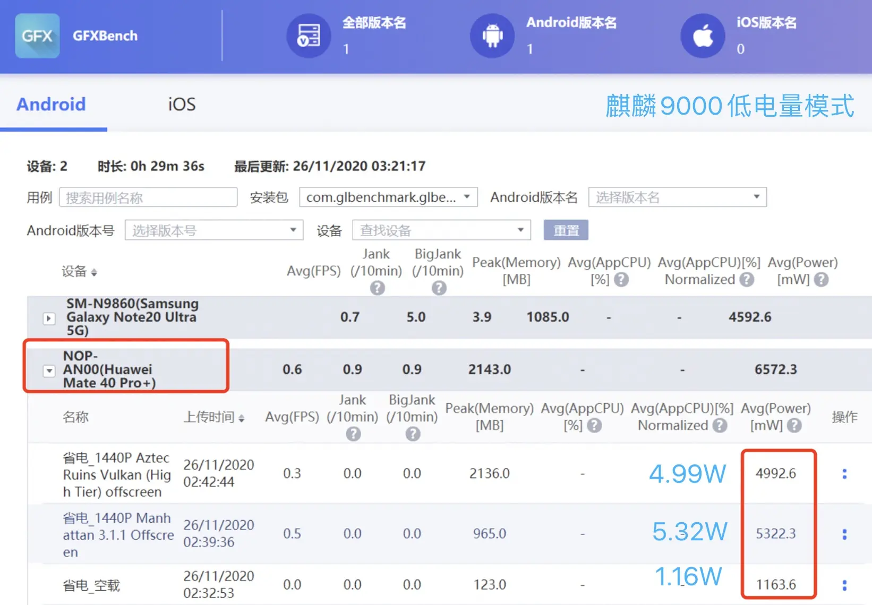This screenshot has height=605, width=872.
Task: Open help for Avg(AppCPU)[%] in top header
Action: click(x=621, y=280)
